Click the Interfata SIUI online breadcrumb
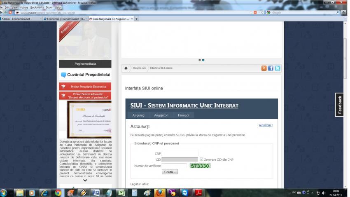This screenshot has height=197, width=350. (x=161, y=68)
